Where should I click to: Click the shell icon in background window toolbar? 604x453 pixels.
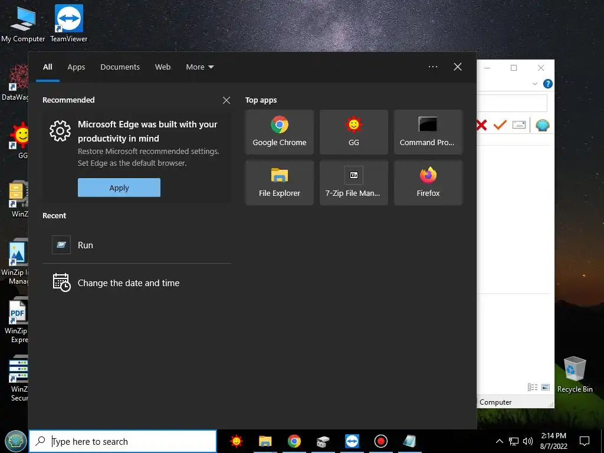click(543, 125)
